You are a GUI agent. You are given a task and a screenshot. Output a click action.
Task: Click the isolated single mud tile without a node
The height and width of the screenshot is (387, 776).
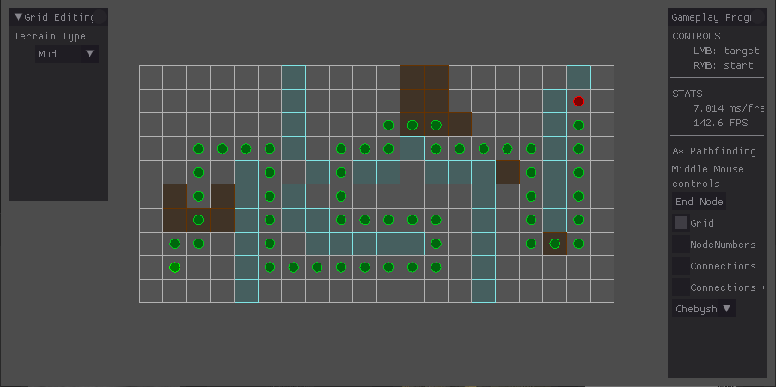pyautogui.click(x=508, y=172)
